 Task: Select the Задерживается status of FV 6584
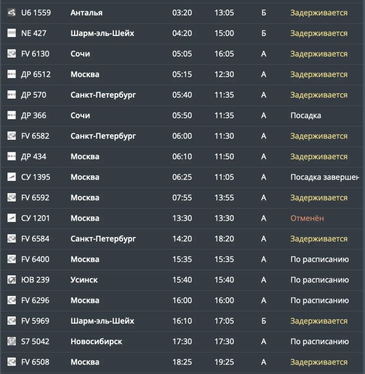(319, 239)
